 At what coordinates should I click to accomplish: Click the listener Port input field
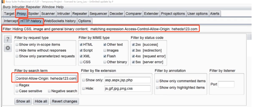(226, 84)
